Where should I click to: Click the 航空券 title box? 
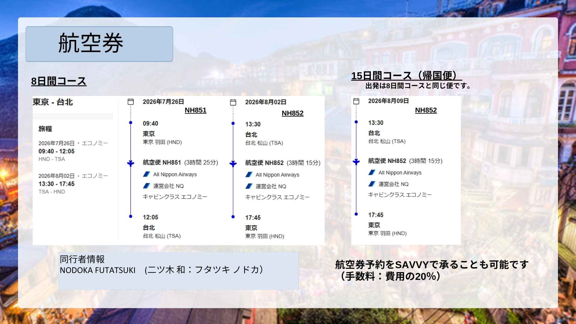[x=99, y=44]
